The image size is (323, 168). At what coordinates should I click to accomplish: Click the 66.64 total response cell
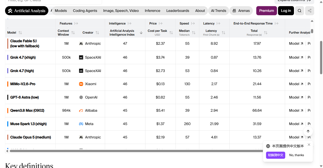click(x=257, y=110)
